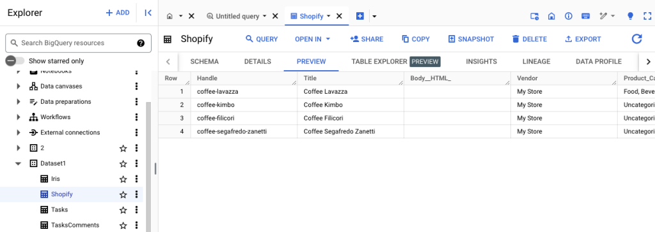
Task: Click the info circle icon in top bar
Action: 568,16
